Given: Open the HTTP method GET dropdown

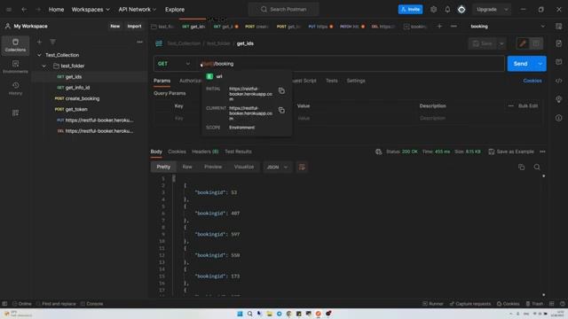Looking at the screenshot, I should tap(174, 64).
